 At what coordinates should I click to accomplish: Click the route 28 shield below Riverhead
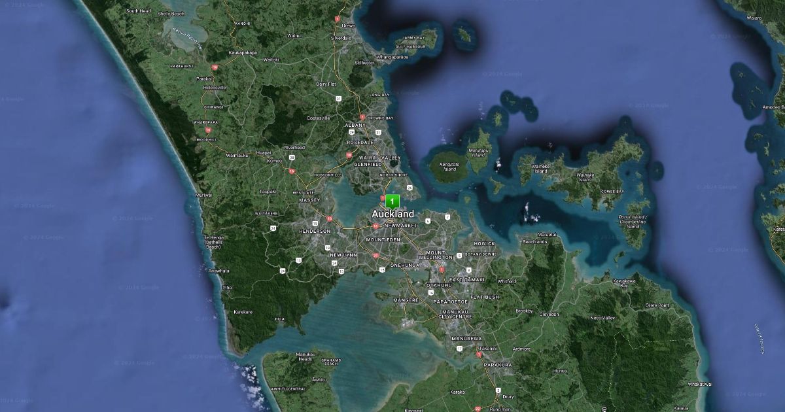[292, 158]
